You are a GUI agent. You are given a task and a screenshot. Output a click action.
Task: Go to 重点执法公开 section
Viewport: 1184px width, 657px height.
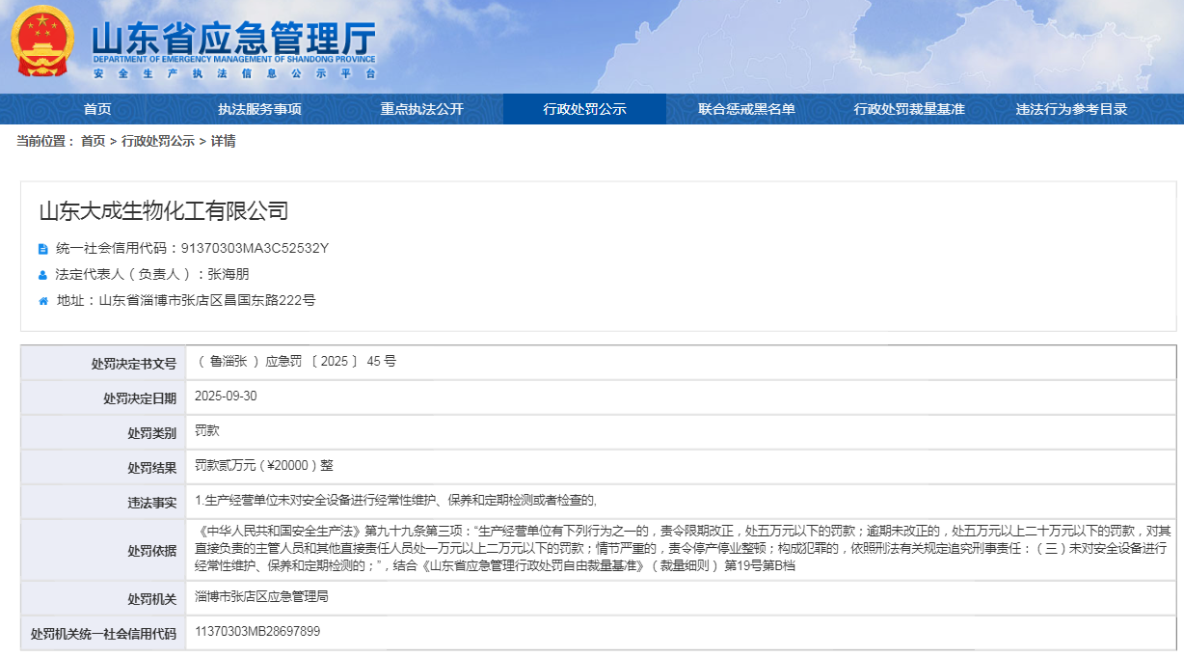point(421,109)
